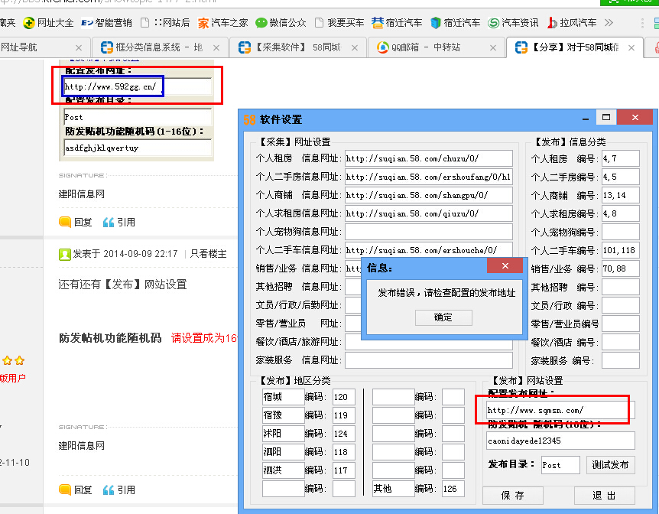Expand the bookmarks overflow chevron
Viewport: 659px width, 514px height.
pos(609,23)
